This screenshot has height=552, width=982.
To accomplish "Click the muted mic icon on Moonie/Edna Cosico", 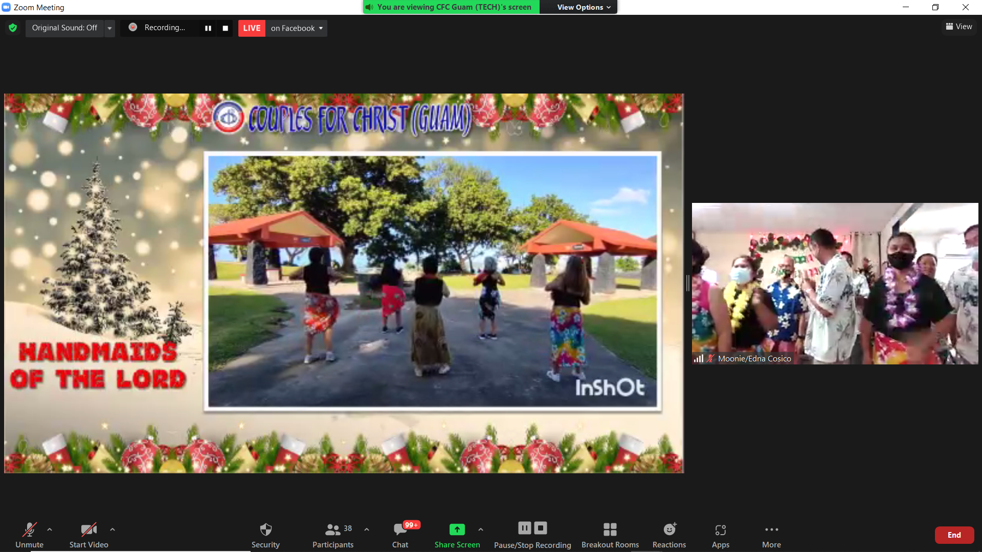I will click(x=710, y=359).
